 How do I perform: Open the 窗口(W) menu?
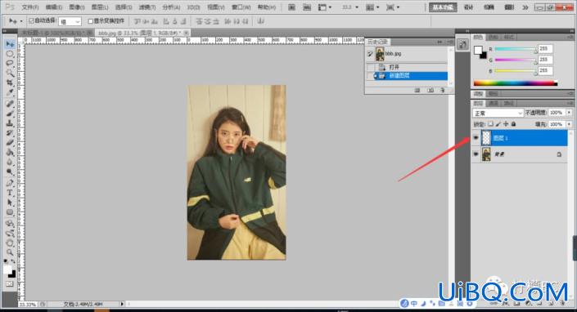241,7
